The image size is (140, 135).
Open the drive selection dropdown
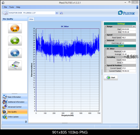point(57,13)
